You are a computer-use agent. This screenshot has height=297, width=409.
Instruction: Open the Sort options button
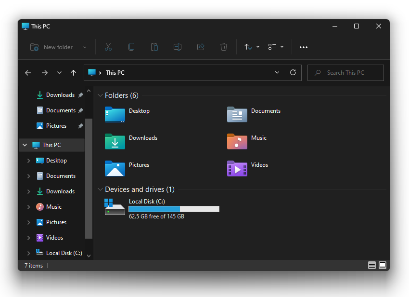[252, 47]
